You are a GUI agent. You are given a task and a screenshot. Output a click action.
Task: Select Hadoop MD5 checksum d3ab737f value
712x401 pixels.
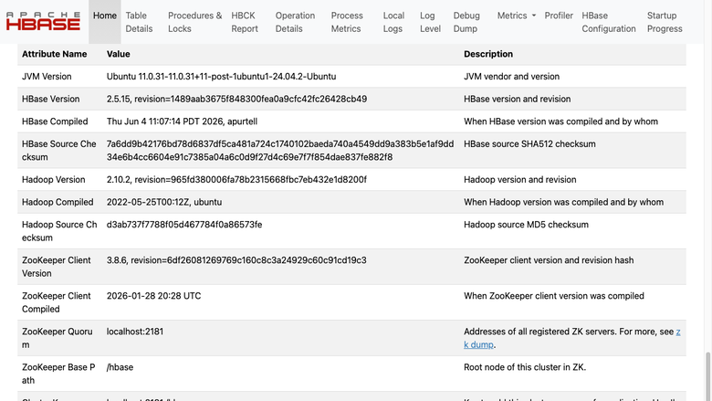coord(183,225)
